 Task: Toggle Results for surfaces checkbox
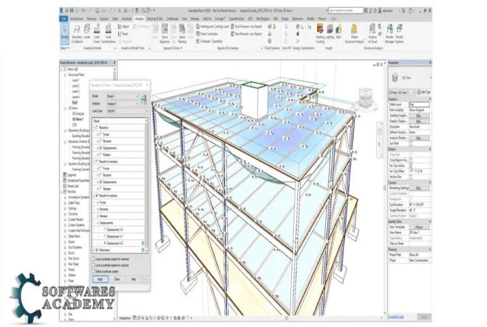pos(97,196)
